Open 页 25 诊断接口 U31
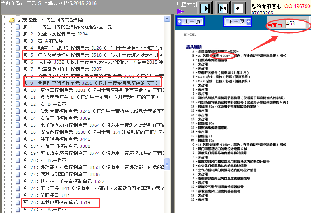Screen dimensions: 311x213 pos(47,195)
